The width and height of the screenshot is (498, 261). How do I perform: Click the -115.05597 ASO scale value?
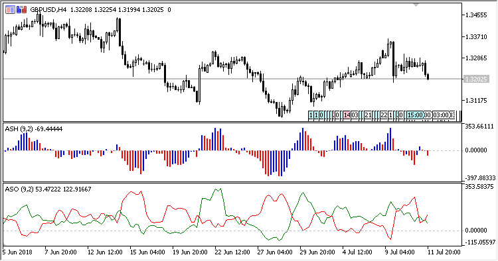[x=480, y=242]
